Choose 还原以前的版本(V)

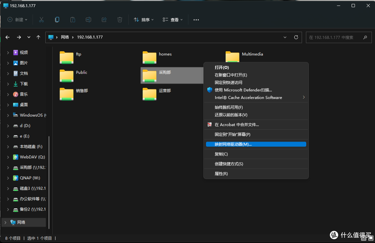point(256,115)
